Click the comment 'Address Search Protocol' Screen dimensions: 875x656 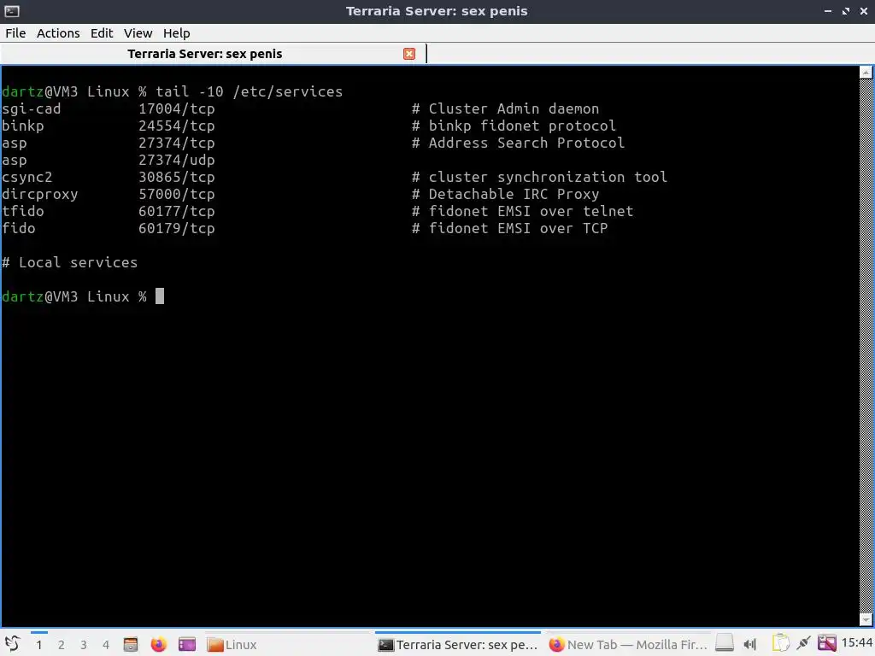(x=526, y=143)
